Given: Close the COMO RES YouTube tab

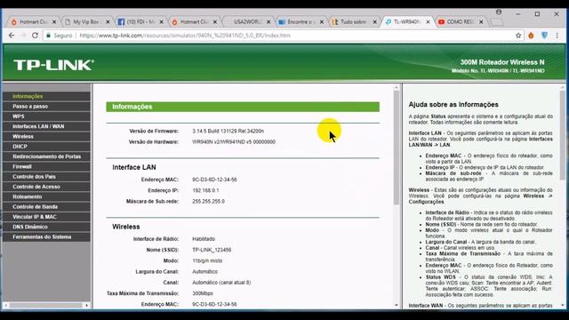Looking at the screenshot, I should tap(481, 22).
